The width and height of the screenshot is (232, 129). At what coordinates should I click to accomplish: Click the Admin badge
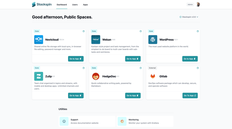190,5
